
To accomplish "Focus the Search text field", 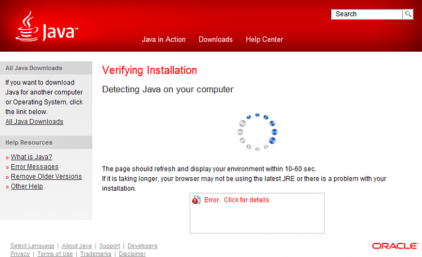I will (367, 14).
